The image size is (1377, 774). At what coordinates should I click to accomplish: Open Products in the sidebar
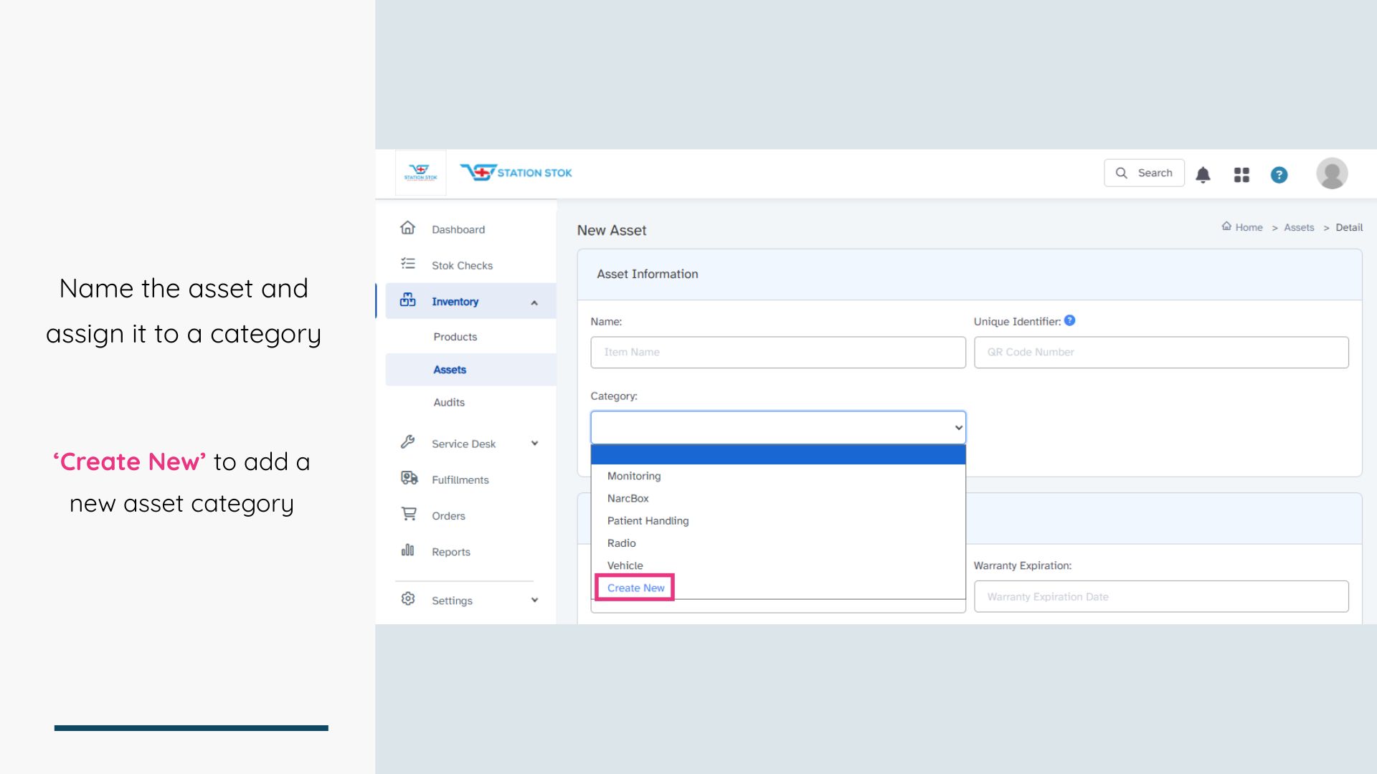point(455,337)
